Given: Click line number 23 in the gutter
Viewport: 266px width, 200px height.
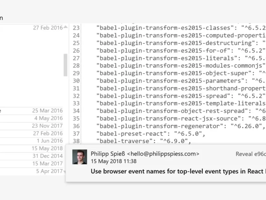Looking at the screenshot, I should (x=76, y=28).
